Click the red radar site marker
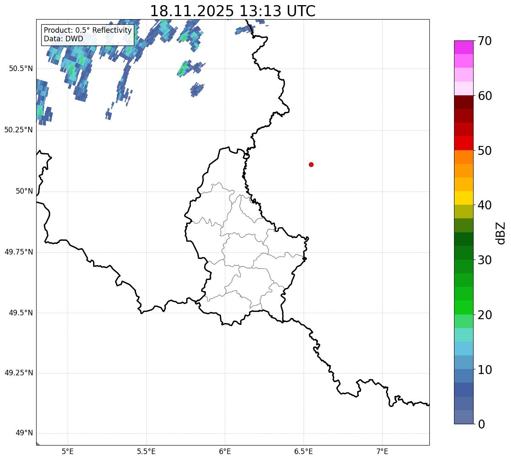Viewport: 511px width, 460px height. [311, 164]
